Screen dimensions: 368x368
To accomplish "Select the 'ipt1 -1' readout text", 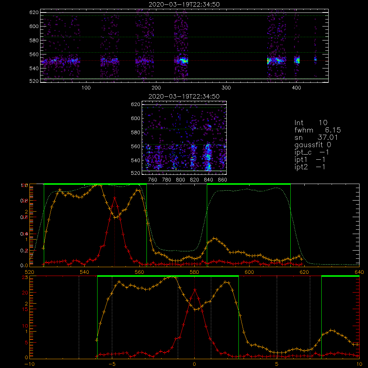I will coord(310,160).
